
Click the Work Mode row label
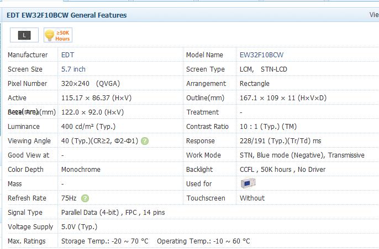click(x=203, y=155)
